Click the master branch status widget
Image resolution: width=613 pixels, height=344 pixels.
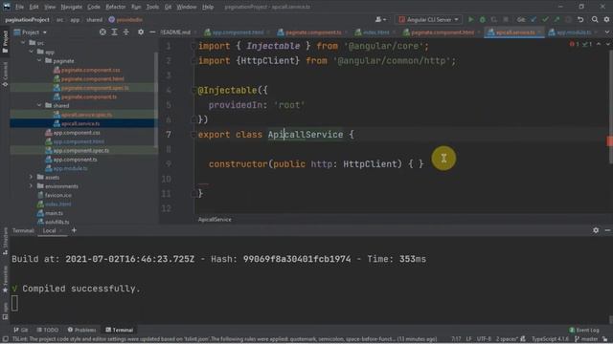pos(586,339)
